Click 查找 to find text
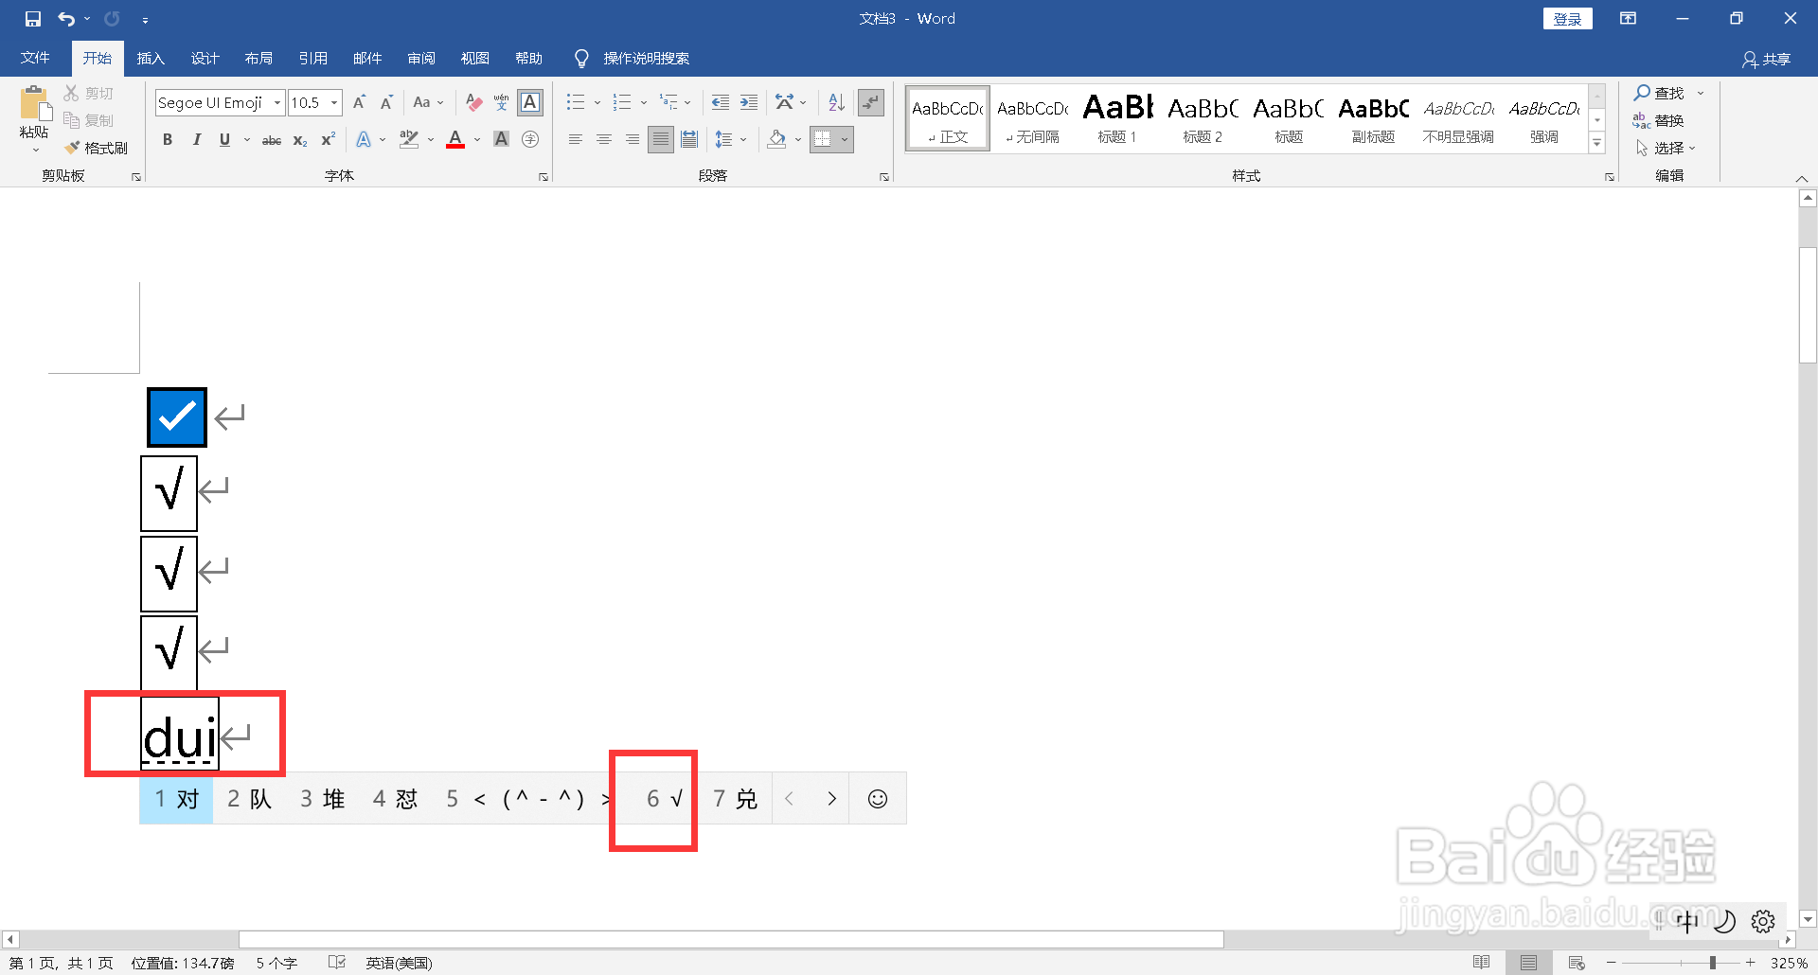 (x=1659, y=93)
